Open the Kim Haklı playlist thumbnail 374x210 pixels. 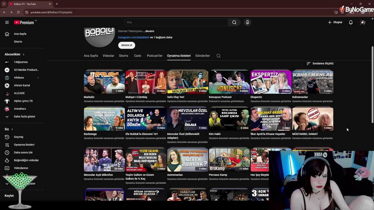tap(229, 119)
